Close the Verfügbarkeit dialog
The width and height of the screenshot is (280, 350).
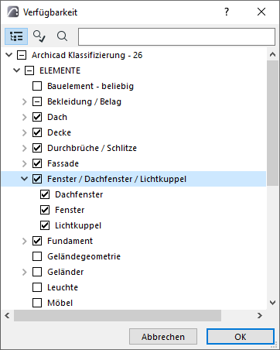tap(261, 12)
